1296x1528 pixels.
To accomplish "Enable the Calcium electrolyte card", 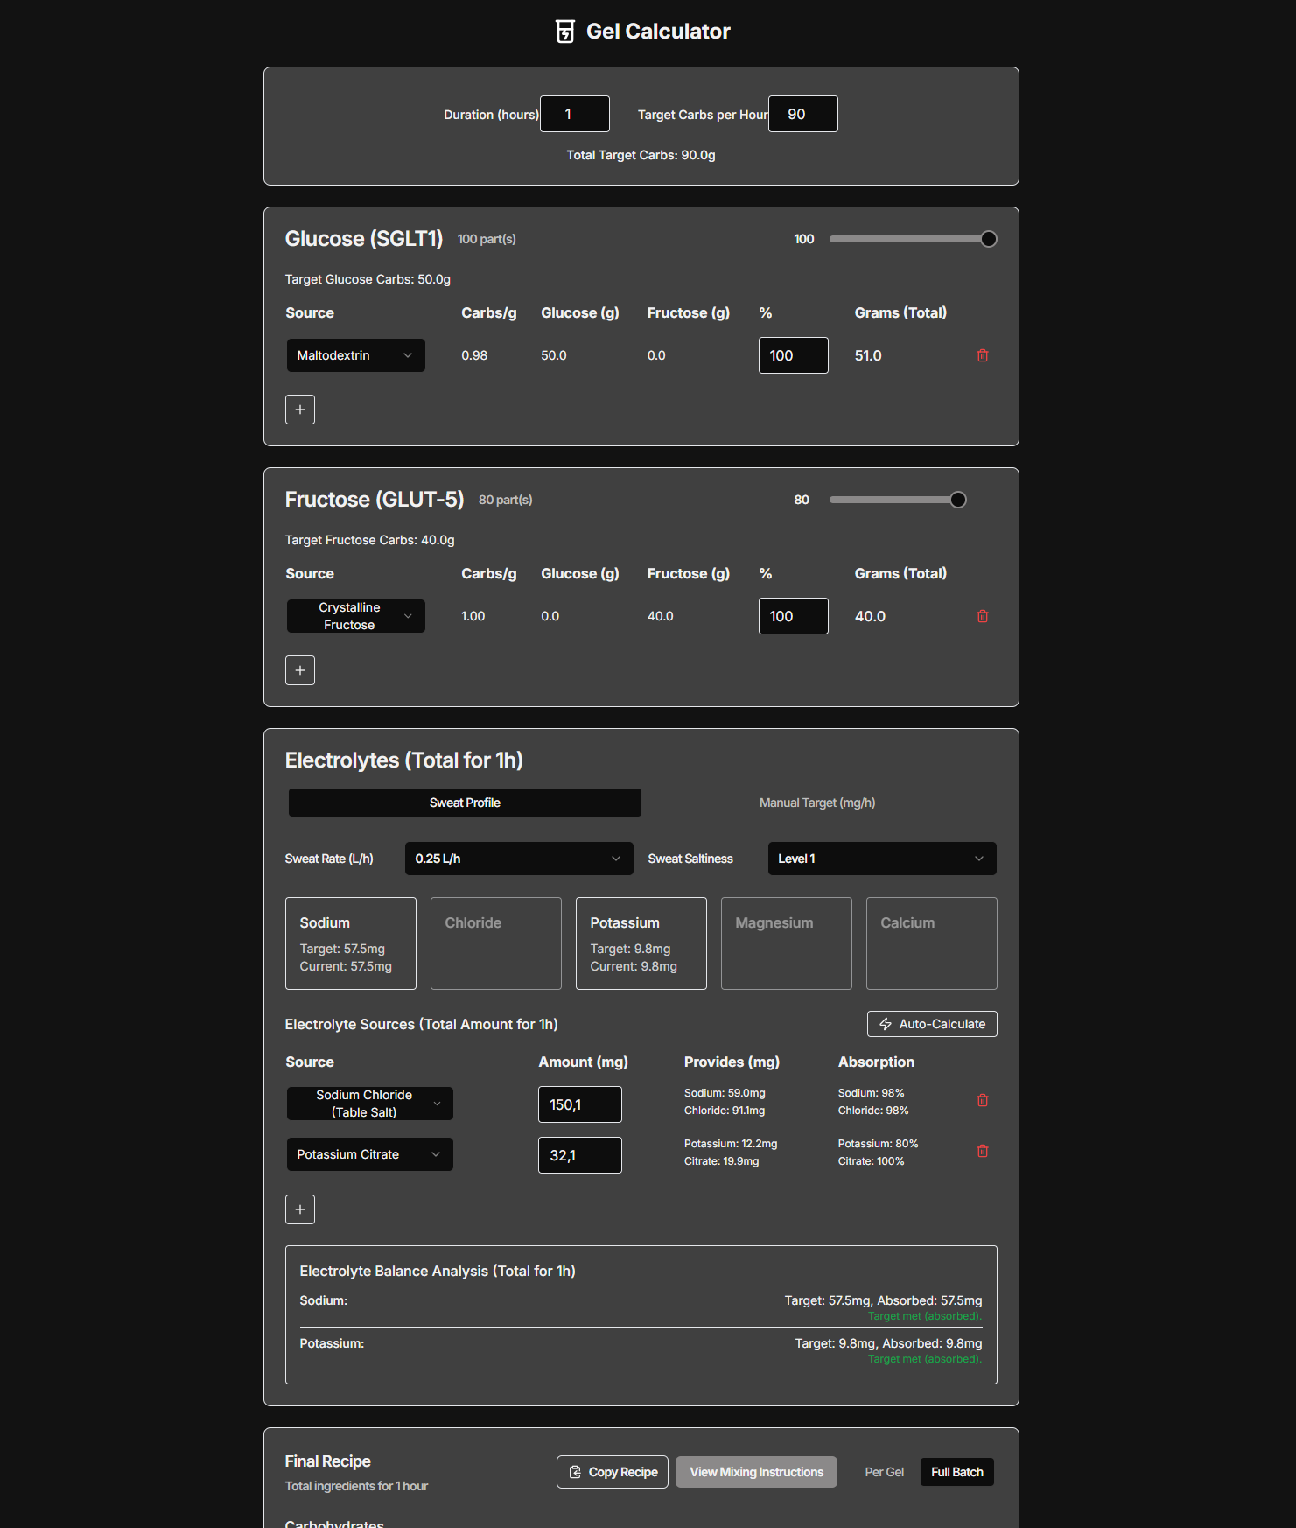I will (x=932, y=943).
